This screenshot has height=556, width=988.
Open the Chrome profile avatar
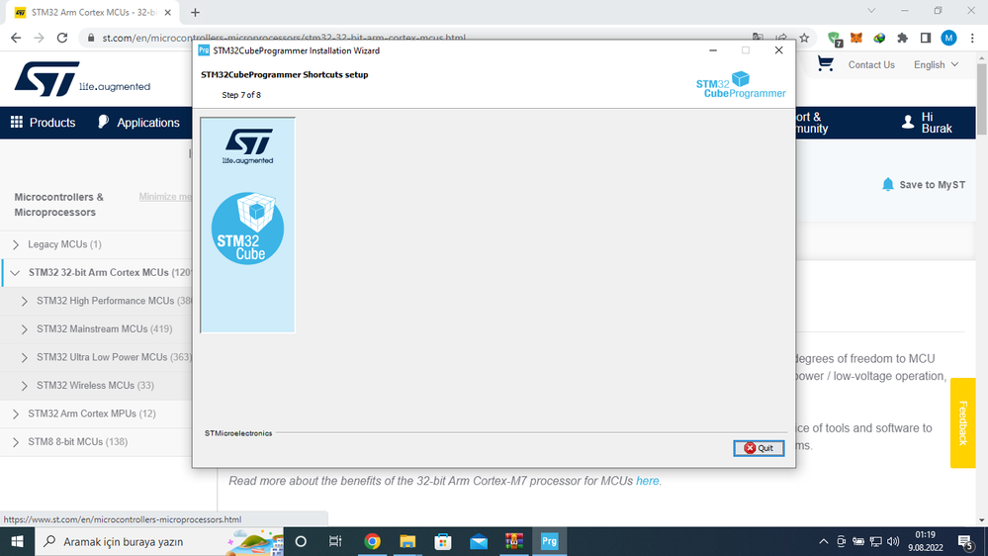click(948, 38)
